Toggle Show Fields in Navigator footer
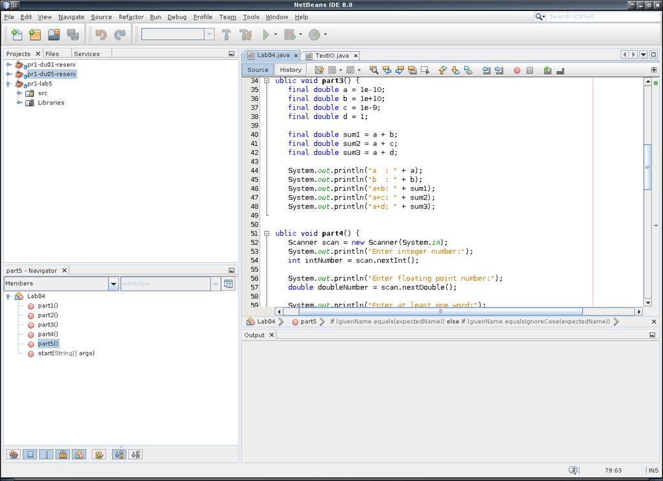 coord(30,454)
